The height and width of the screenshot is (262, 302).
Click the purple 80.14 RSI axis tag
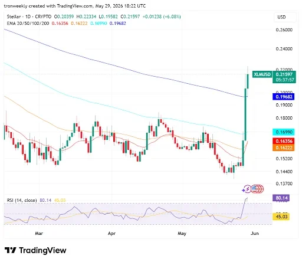click(281, 198)
